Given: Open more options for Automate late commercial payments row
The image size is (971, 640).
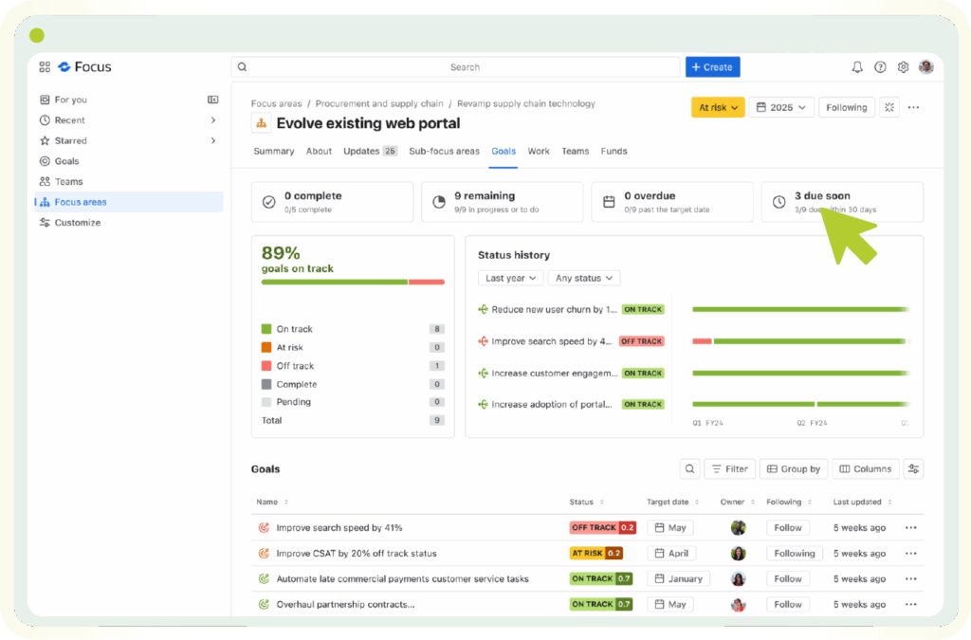Looking at the screenshot, I should (911, 578).
